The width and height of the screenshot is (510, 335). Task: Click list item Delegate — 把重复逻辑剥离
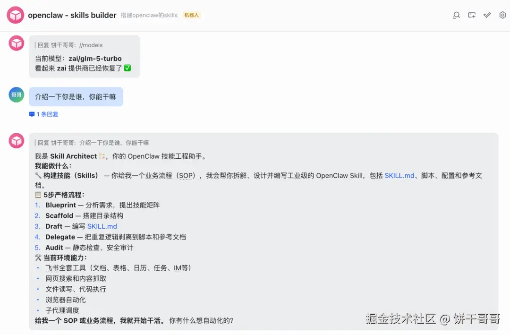tap(116, 237)
